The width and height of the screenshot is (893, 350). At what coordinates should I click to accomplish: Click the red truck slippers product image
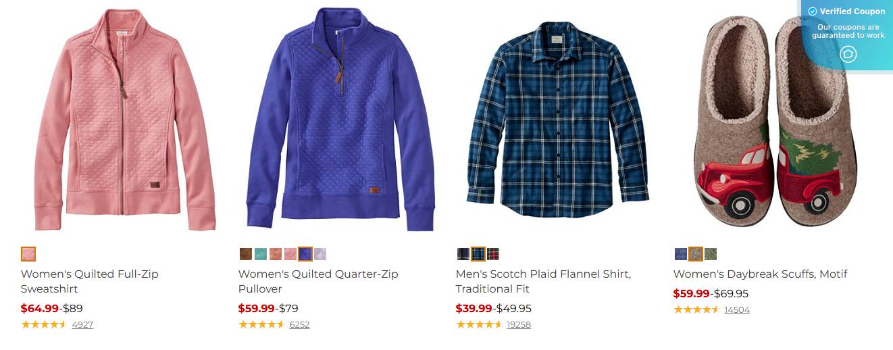click(x=770, y=122)
